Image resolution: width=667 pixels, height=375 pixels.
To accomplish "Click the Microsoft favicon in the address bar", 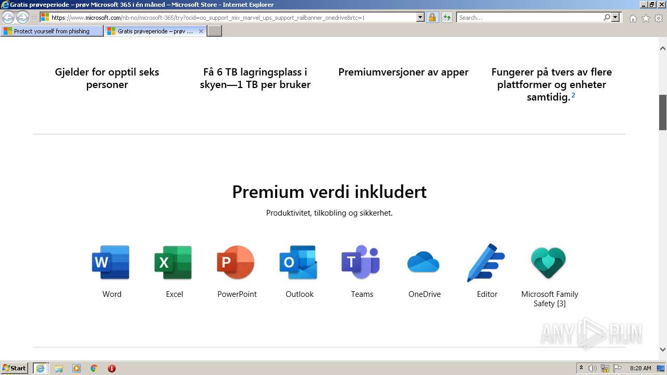I will pyautogui.click(x=45, y=17).
